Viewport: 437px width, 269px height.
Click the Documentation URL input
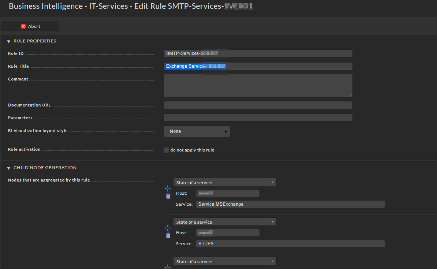pyautogui.click(x=258, y=105)
